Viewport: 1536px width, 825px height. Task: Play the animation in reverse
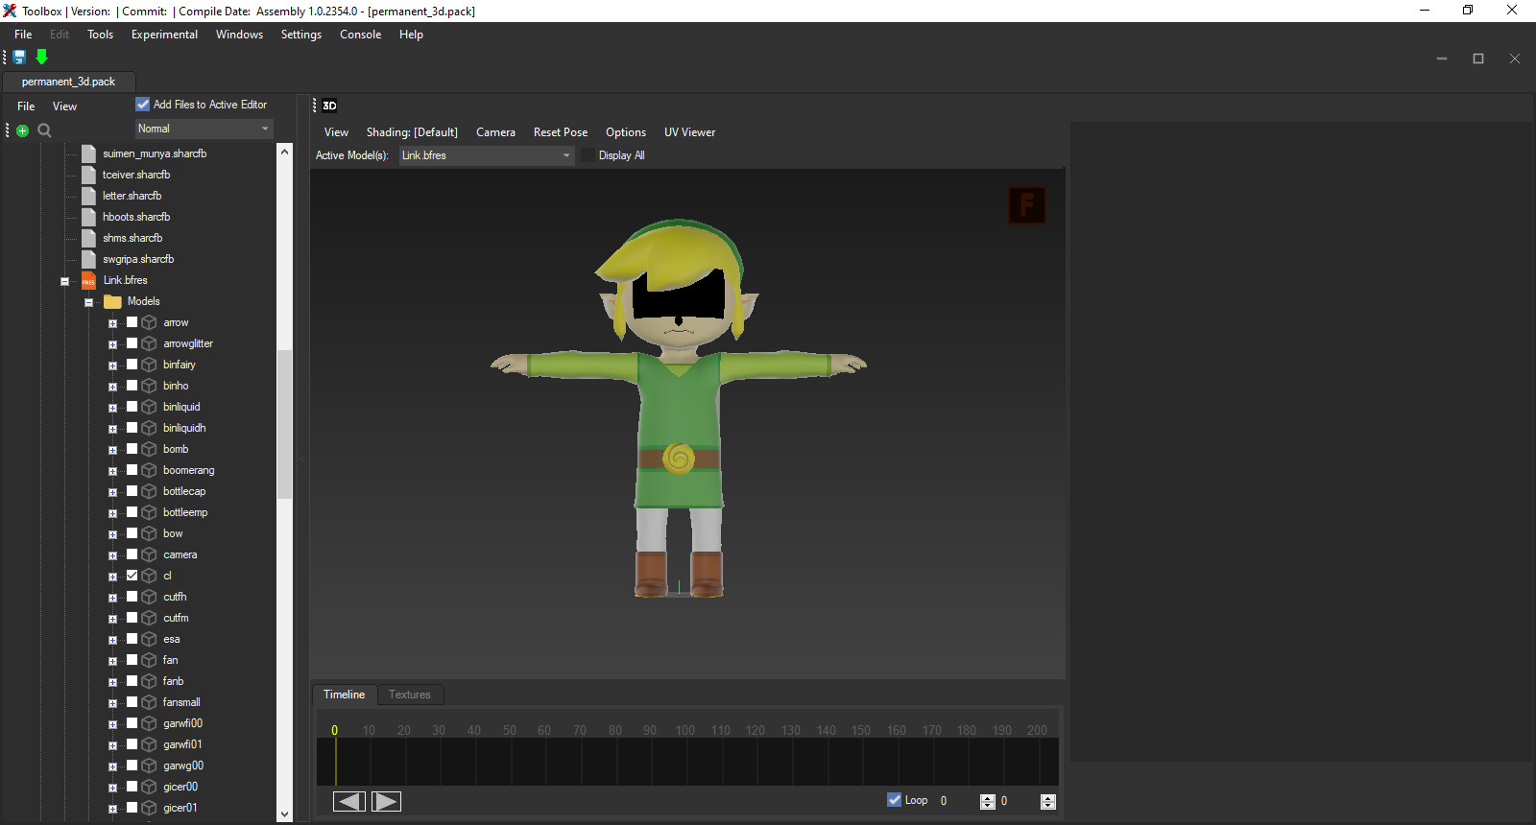349,801
